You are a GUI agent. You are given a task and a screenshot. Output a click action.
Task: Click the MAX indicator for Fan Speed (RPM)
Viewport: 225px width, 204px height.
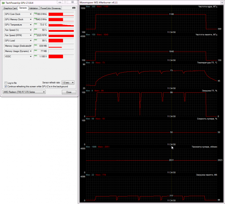[35, 34]
